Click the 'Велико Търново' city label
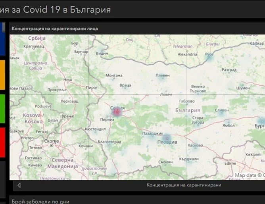This screenshot has height=204, width=265. click(198, 89)
